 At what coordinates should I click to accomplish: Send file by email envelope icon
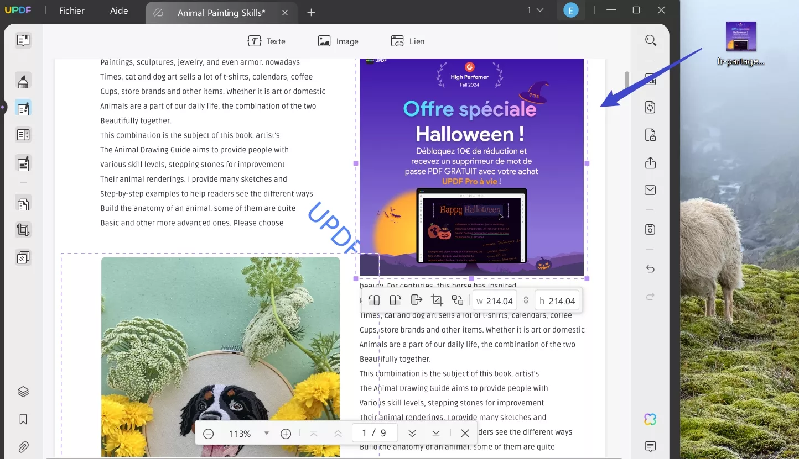pos(650,190)
